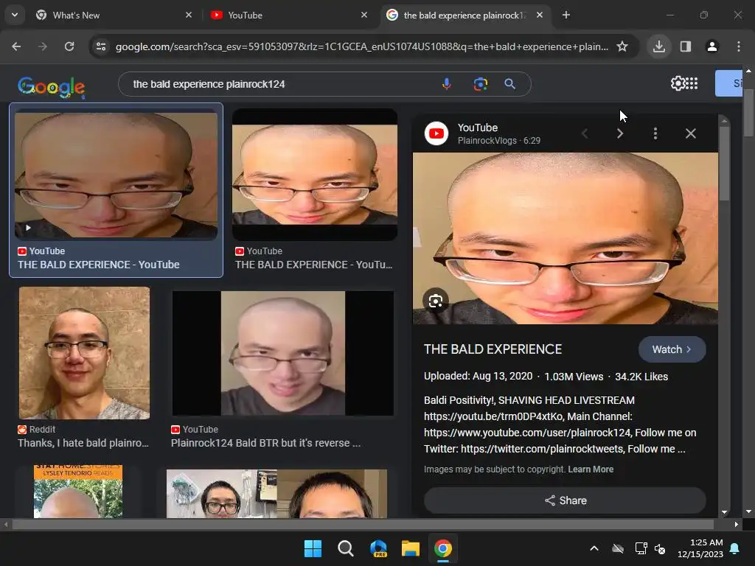
Task: Close the YouTube browser tab
Action: click(x=364, y=15)
